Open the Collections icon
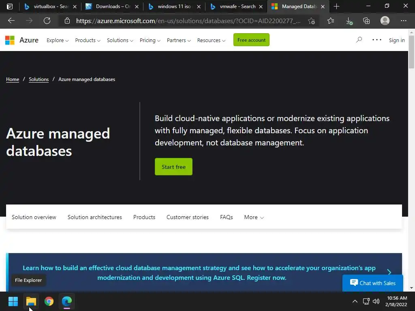The height and width of the screenshot is (311, 415). pos(366,21)
